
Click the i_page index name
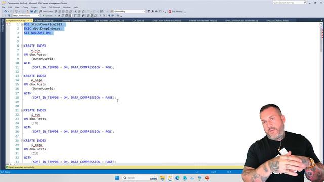click(37, 145)
